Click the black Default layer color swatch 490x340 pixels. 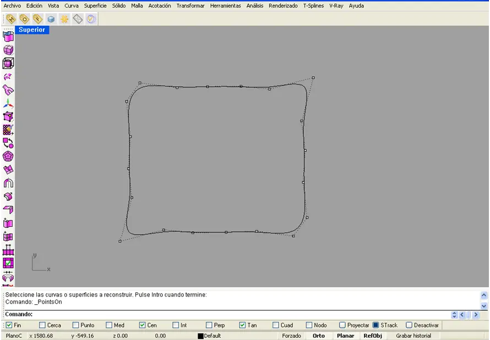click(200, 336)
